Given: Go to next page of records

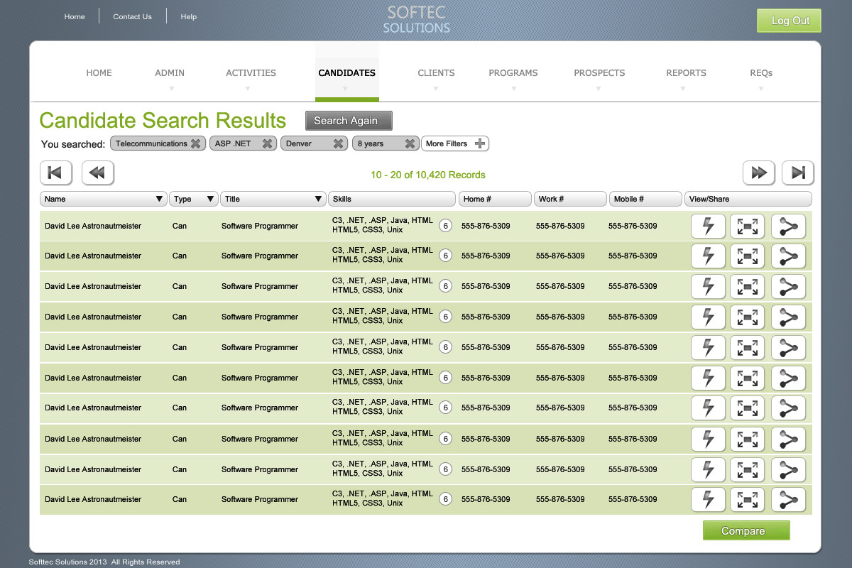Looking at the screenshot, I should pyautogui.click(x=758, y=173).
